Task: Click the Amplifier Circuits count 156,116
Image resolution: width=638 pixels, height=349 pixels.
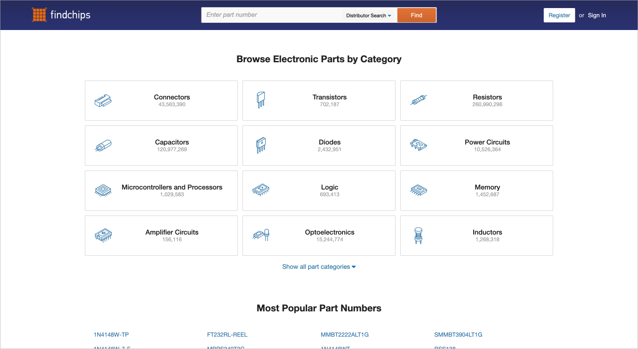Action: pos(172,240)
